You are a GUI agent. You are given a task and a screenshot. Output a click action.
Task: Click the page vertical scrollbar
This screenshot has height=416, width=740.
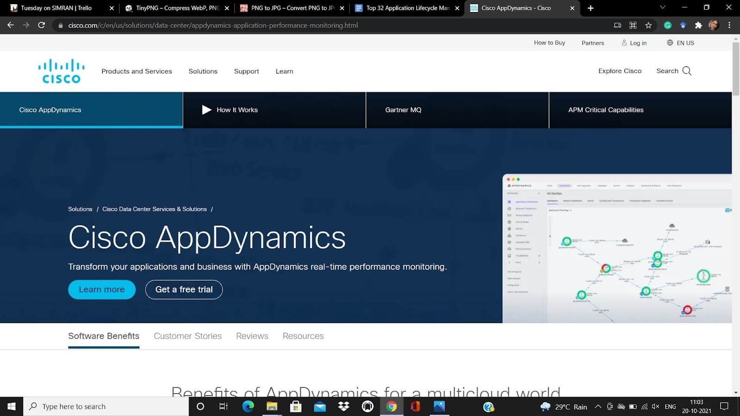click(736, 68)
